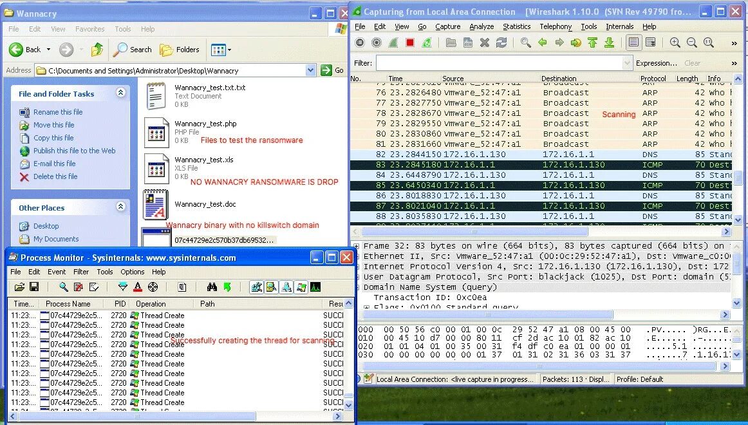
Task: Jump to last packet in Wireshark
Action: coord(609,43)
